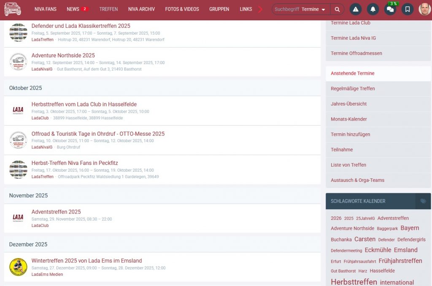Open Wintertreffen 2025 von Lada Ems
This screenshot has width=432, height=286.
[86, 260]
